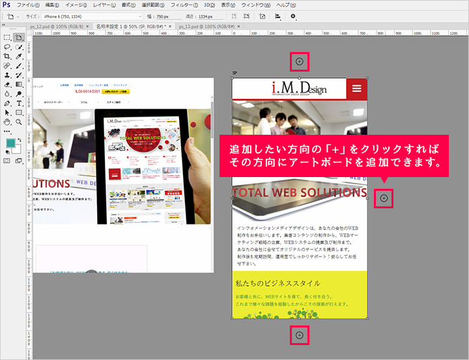Open the フィルター menu
This screenshot has height=360, width=469.
pos(184,5)
